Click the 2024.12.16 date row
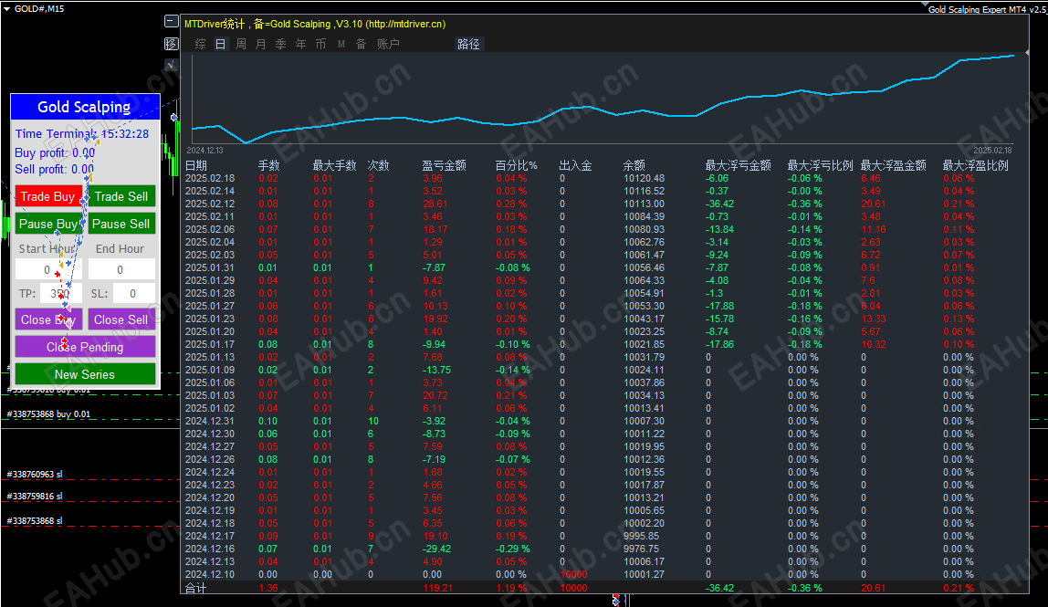This screenshot has height=607, width=1048. point(210,549)
